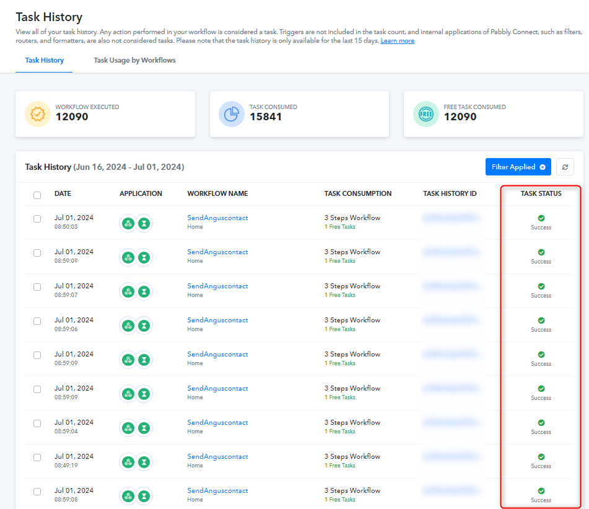Image resolution: width=589 pixels, height=509 pixels.
Task: Click the Workflow Executed badge icon
Action: [38, 114]
